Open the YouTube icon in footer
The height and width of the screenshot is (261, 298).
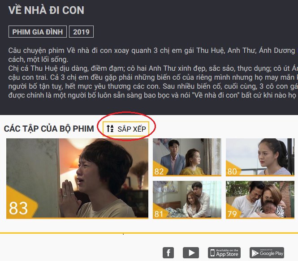click(x=191, y=252)
